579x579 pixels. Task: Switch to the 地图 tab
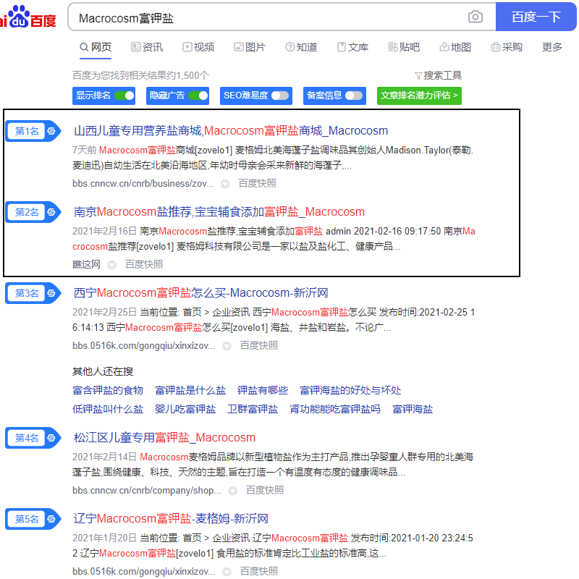pyautogui.click(x=455, y=47)
